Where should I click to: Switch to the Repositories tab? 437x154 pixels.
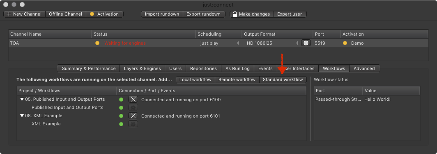(203, 68)
